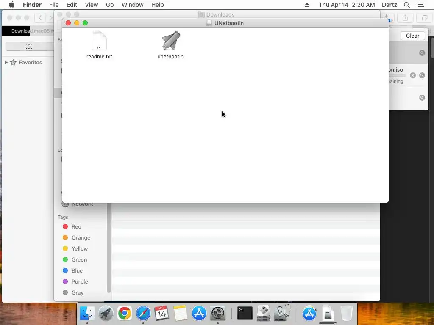Launch Google Chrome from the Dock
The image size is (434, 325).
coord(124,313)
